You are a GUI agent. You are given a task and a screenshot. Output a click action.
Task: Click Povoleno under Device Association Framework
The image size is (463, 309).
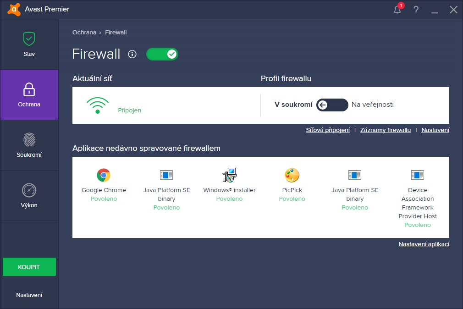pos(418,225)
